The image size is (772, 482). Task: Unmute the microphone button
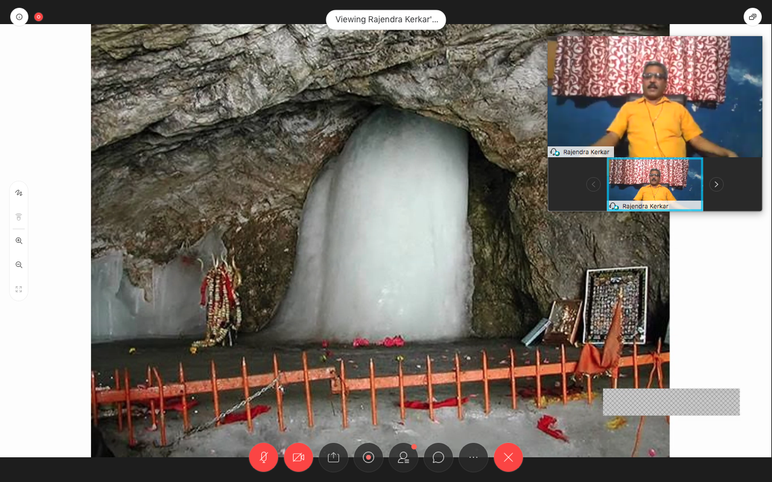coord(264,457)
